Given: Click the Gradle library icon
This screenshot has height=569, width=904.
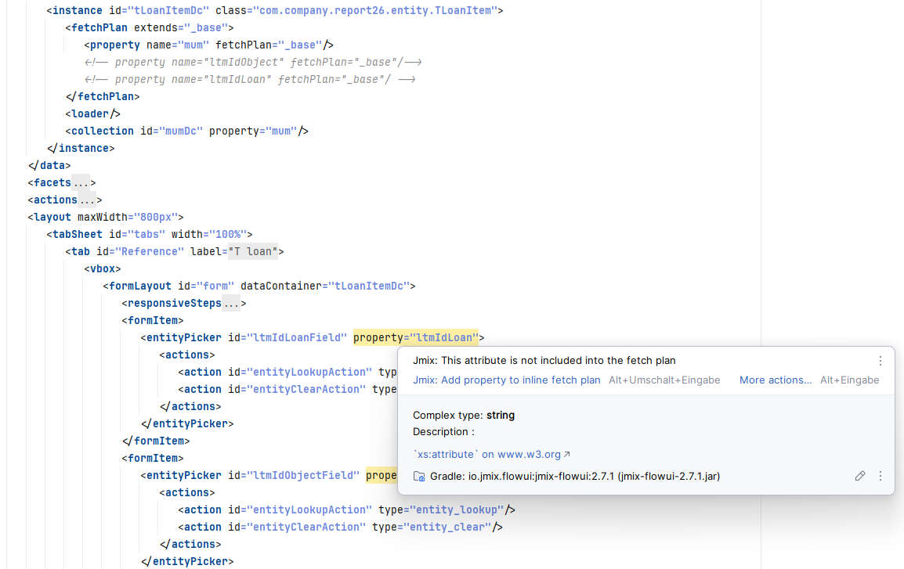Looking at the screenshot, I should click(419, 477).
